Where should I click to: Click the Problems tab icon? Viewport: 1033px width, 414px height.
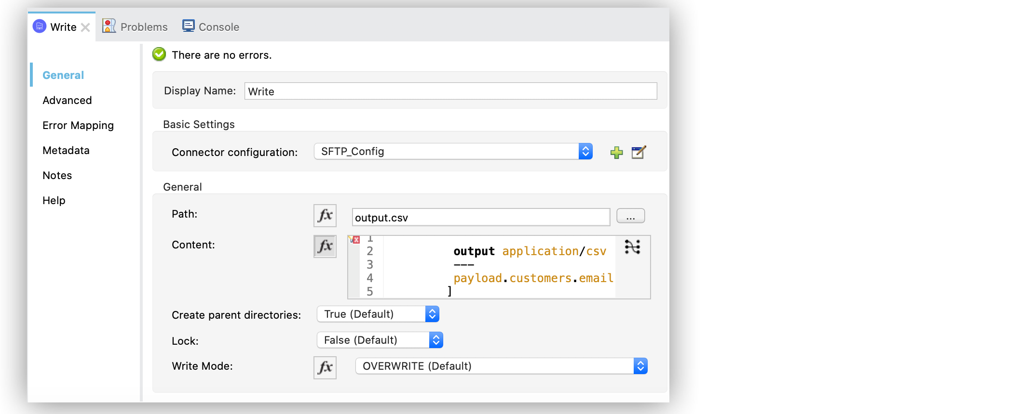[109, 26]
